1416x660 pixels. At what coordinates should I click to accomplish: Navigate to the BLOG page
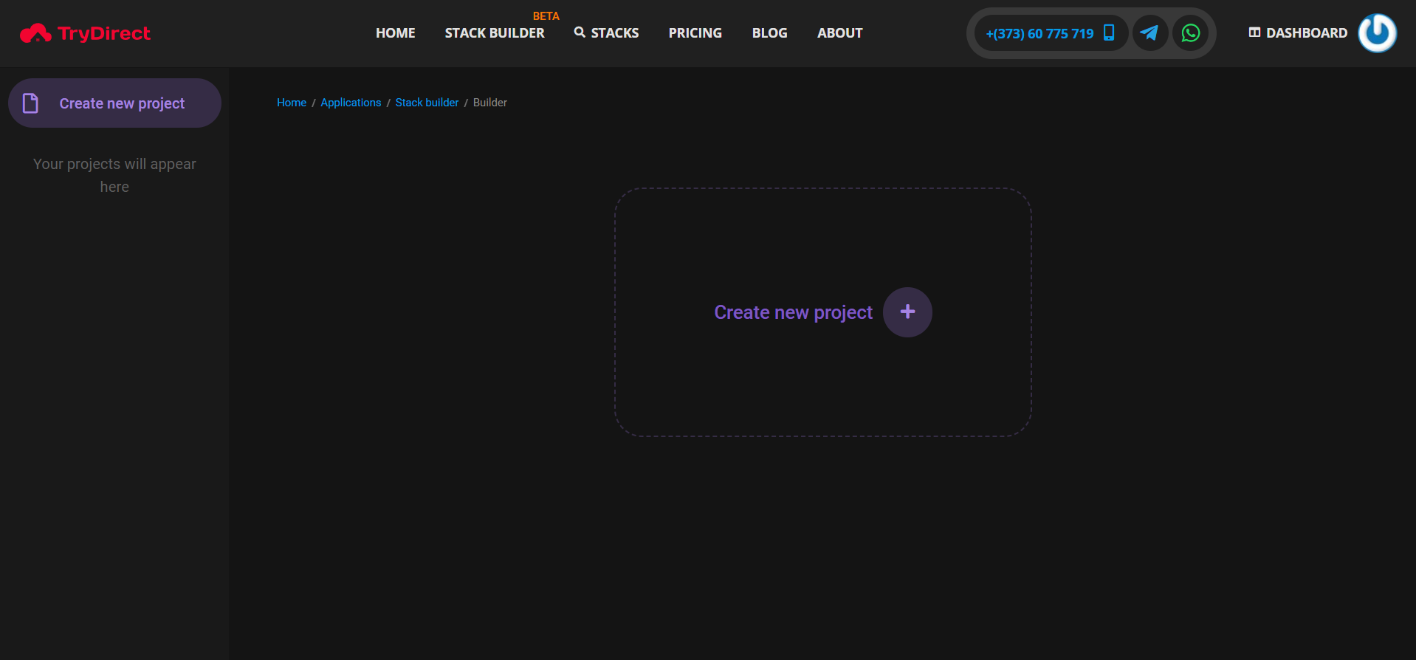pyautogui.click(x=769, y=33)
